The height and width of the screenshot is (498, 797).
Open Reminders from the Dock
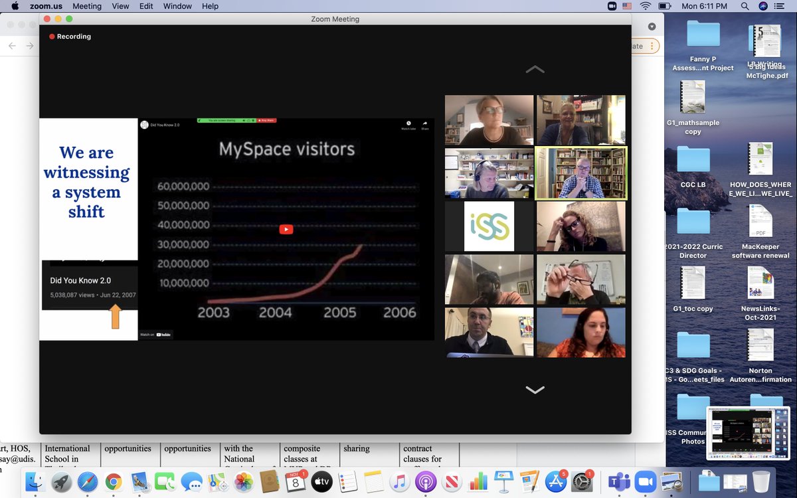348,481
